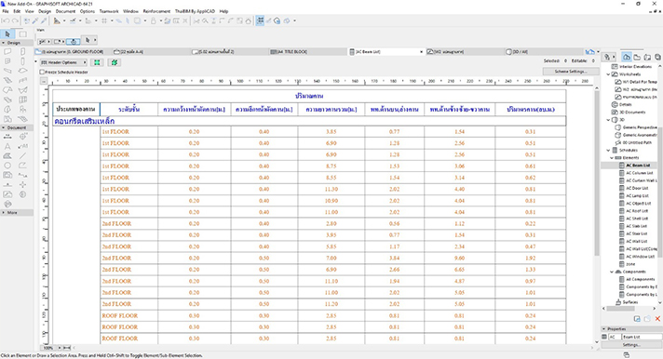Viewport: 663px width, 359px height.
Task: Click the Pick Up Parameters eyedropper icon
Action: (x=35, y=20)
